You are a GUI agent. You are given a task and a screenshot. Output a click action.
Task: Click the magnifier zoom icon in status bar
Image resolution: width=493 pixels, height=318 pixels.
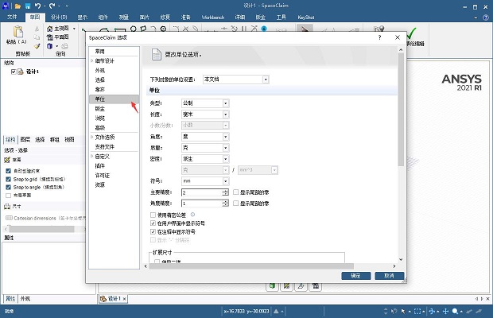tap(455, 311)
